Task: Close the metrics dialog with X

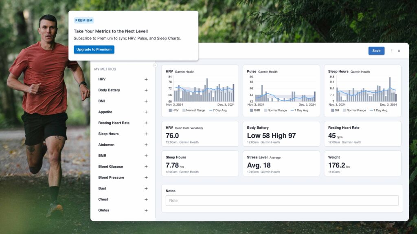Action: point(399,51)
